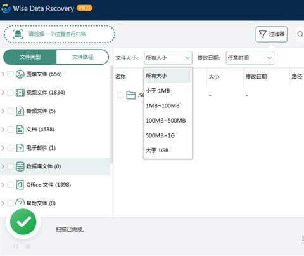The height and width of the screenshot is (256, 304).
Task: Click the file type list scrollbar
Action: point(111,114)
